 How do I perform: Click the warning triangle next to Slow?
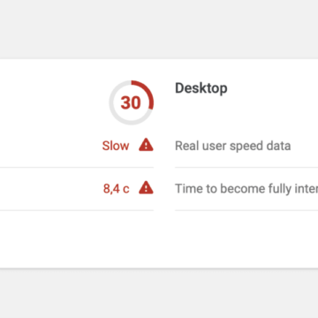[146, 145]
